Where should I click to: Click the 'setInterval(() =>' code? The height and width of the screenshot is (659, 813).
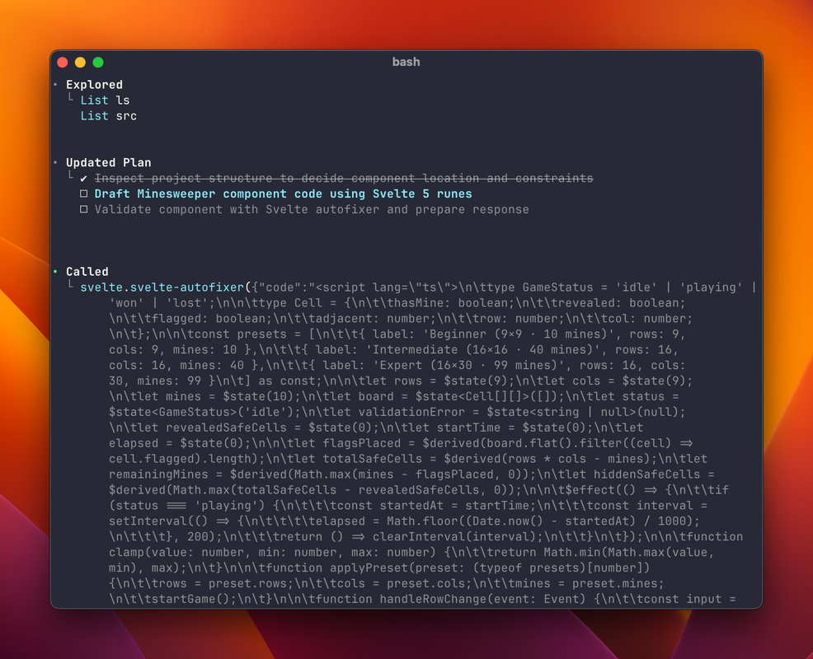click(x=169, y=521)
